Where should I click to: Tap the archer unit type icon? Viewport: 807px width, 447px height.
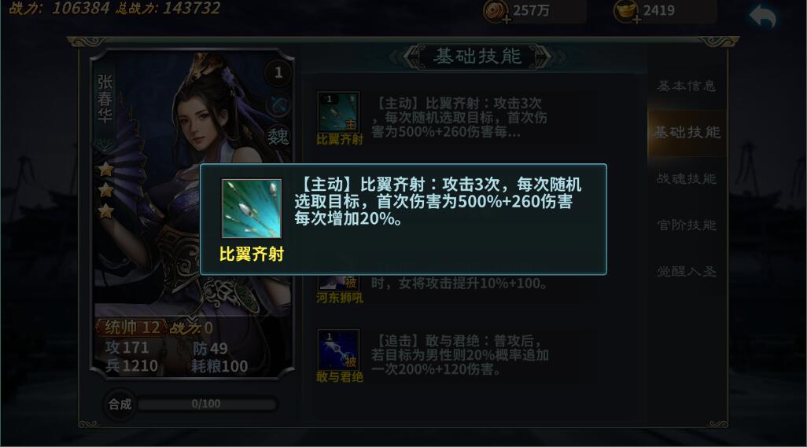click(278, 105)
